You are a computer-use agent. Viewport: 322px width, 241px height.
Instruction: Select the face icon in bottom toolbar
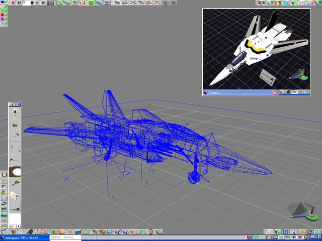(151, 231)
